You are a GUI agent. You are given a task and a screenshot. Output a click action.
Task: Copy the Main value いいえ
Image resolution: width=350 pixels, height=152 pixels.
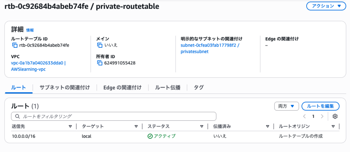tap(99, 45)
